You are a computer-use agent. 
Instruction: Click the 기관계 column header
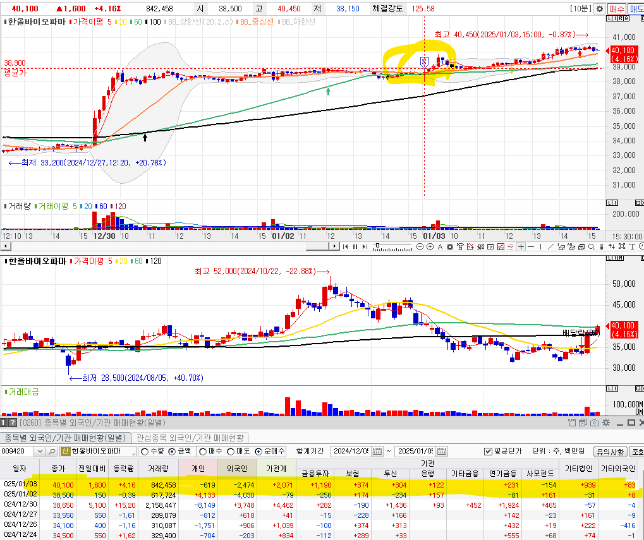click(276, 468)
